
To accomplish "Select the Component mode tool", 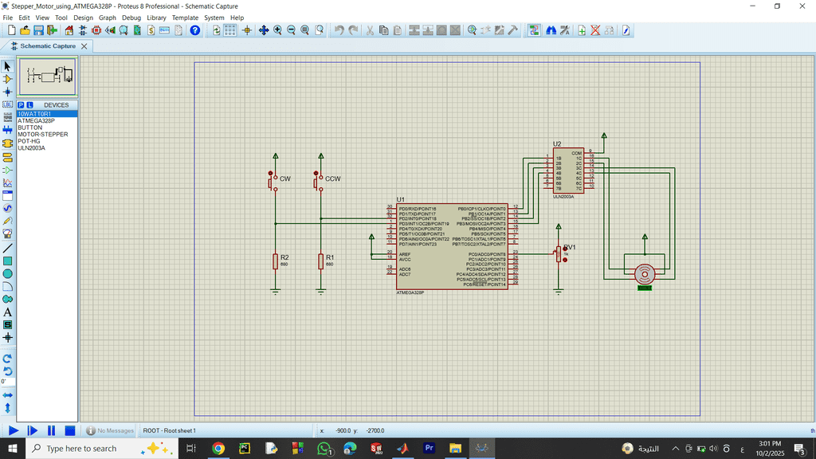I will [x=8, y=79].
